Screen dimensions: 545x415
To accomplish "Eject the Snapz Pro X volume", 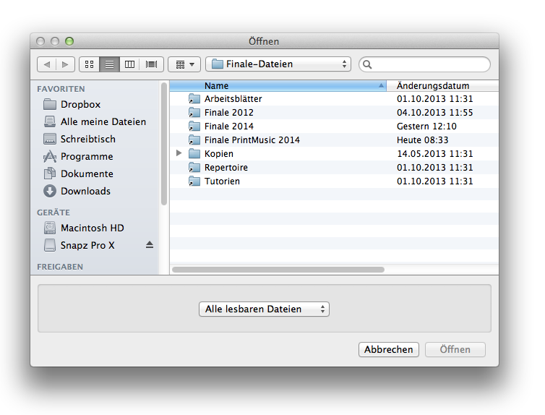I will [x=150, y=245].
